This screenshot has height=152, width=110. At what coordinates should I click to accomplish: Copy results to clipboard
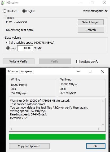coord(29,146)
